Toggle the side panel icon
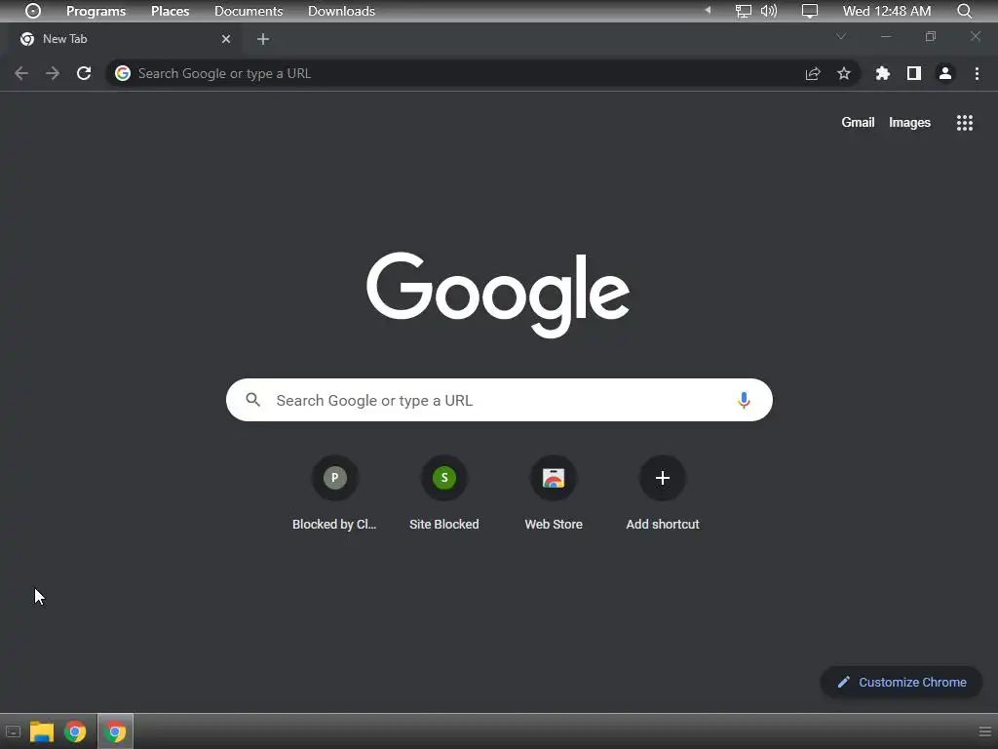Image resolution: width=998 pixels, height=749 pixels. (x=914, y=73)
